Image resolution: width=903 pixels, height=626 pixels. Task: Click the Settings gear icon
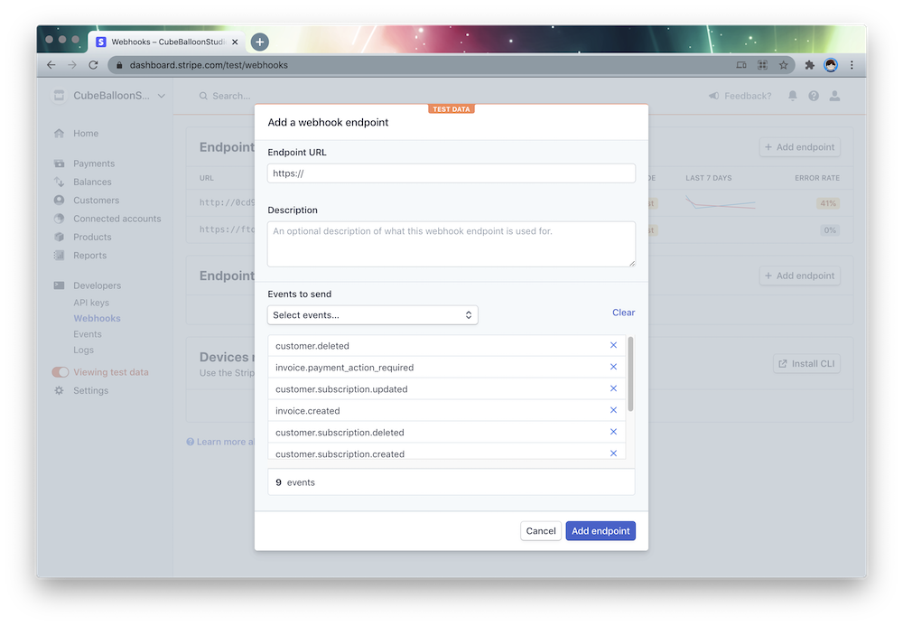coord(59,390)
